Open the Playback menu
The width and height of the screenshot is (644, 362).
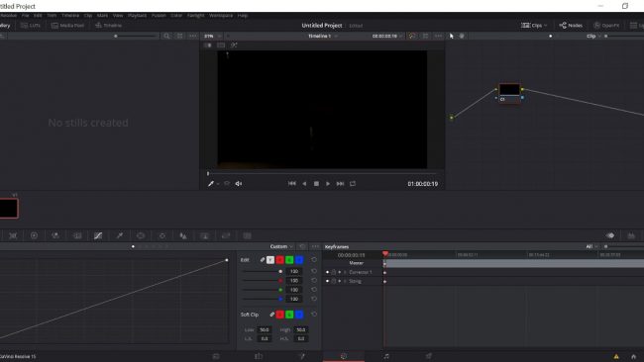[137, 15]
